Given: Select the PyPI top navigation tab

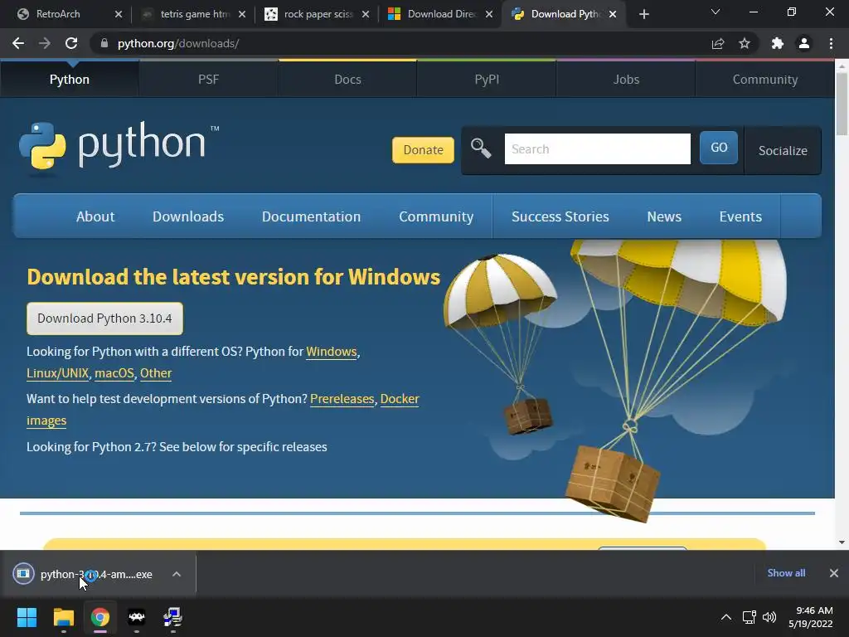Looking at the screenshot, I should pyautogui.click(x=487, y=80).
